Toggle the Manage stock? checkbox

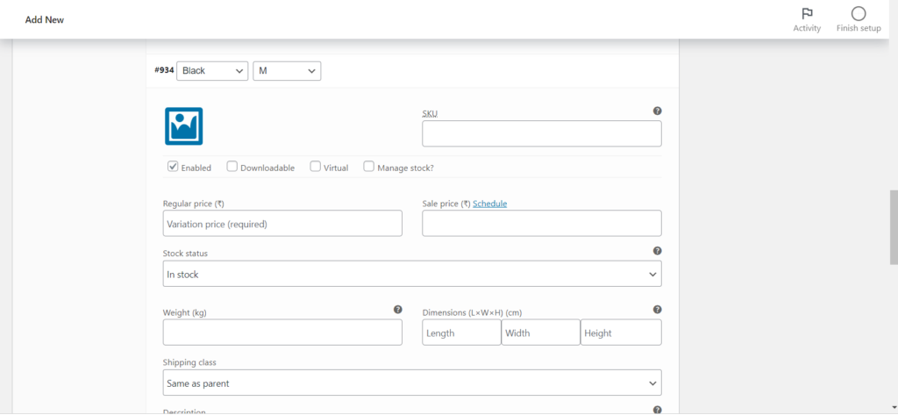click(x=368, y=166)
